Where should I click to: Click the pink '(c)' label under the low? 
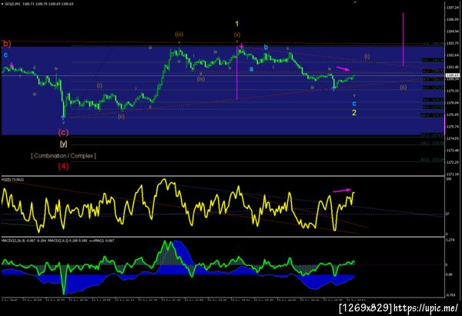tap(63, 132)
